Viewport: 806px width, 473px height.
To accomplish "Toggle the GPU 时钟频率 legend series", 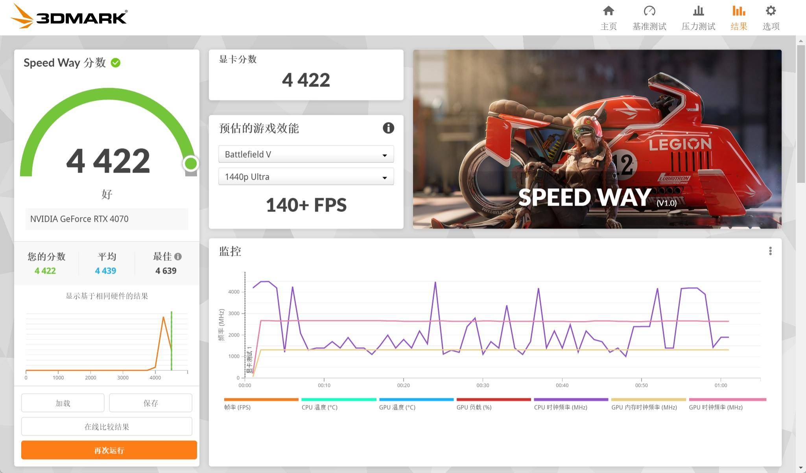I will click(x=727, y=404).
